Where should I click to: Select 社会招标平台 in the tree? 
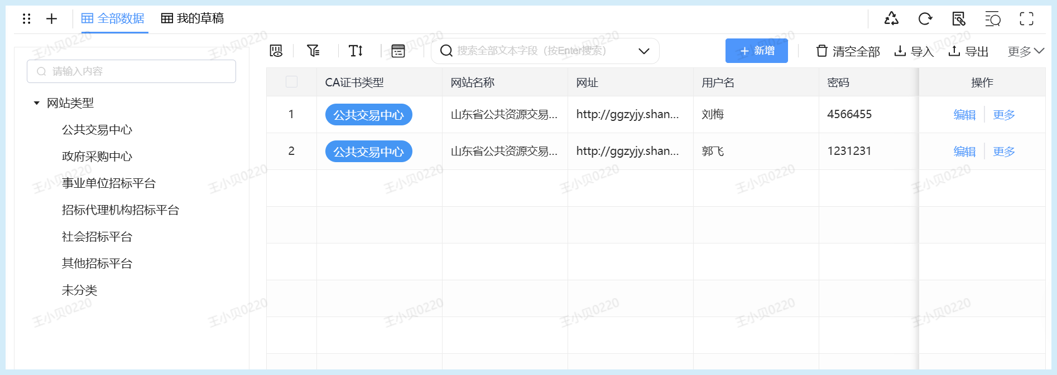[x=97, y=237]
